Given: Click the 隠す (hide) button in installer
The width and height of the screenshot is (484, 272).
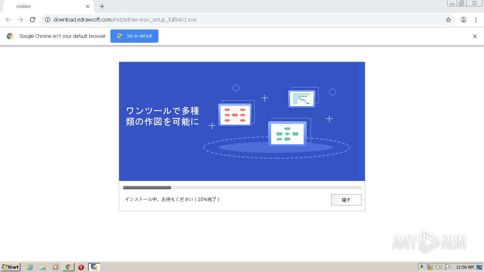Looking at the screenshot, I should (346, 200).
